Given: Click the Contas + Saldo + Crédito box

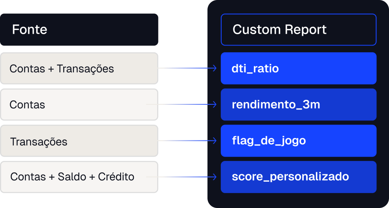Looking at the screenshot, I should (79, 177).
